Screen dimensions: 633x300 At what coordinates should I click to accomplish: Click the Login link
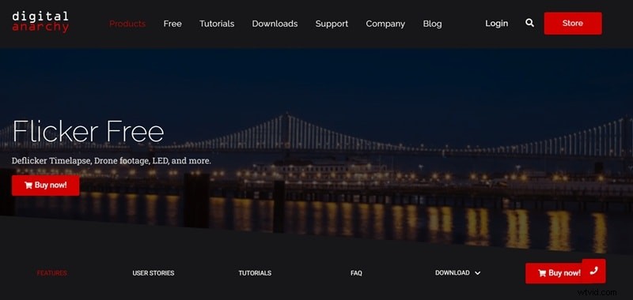pyautogui.click(x=497, y=24)
